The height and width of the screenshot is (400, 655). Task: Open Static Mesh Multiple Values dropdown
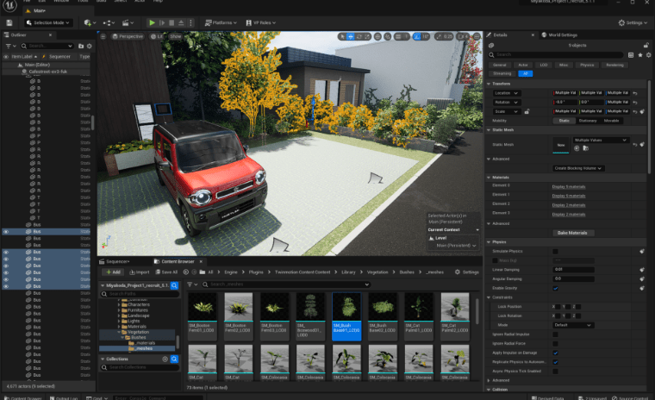601,140
